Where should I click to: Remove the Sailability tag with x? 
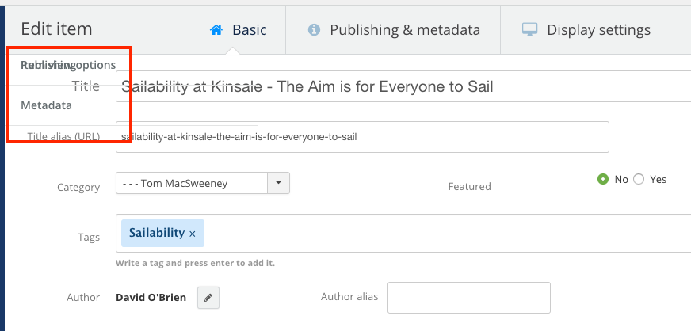pos(192,234)
